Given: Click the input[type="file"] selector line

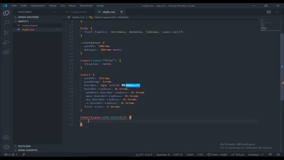Looking at the screenshot, I should coord(101,60).
